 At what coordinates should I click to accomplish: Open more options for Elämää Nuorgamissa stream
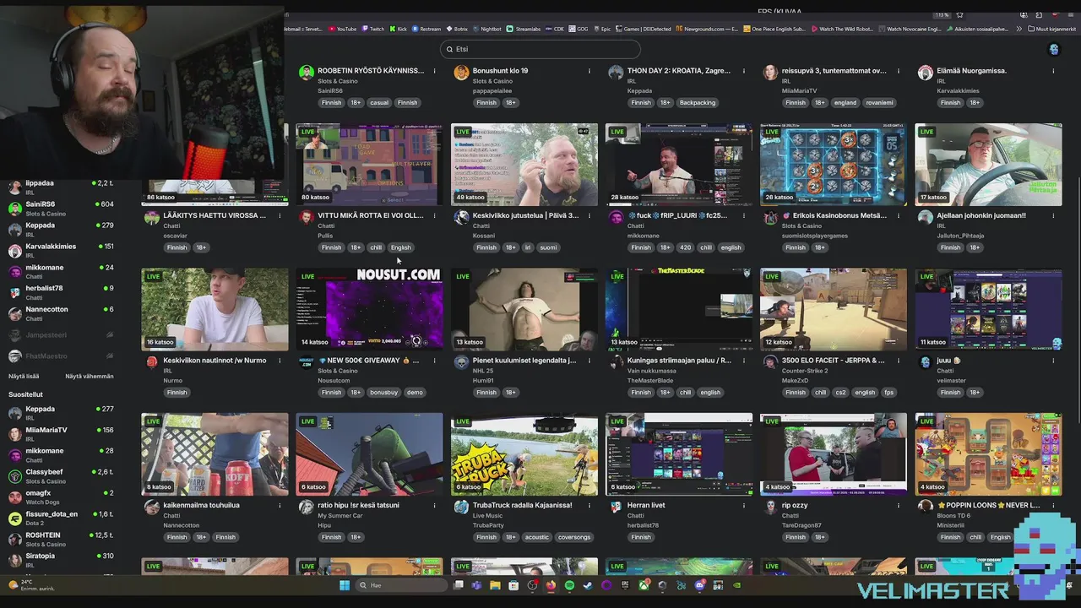tap(1053, 71)
